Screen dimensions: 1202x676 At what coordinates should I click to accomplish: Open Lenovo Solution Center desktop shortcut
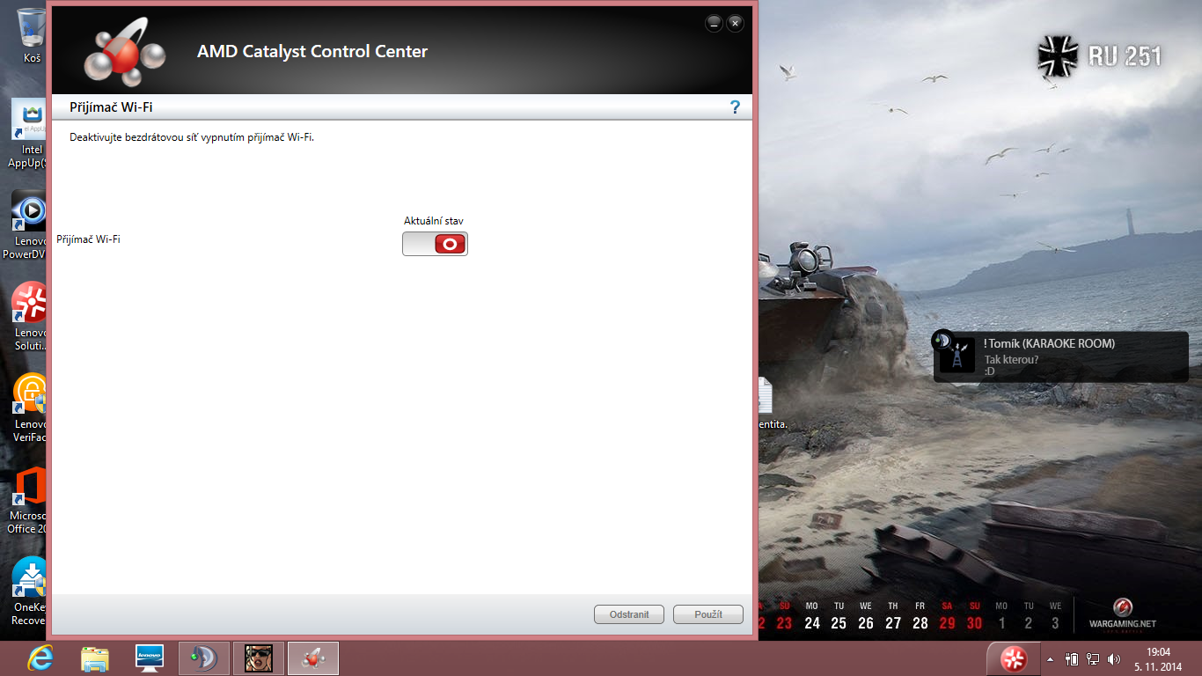point(28,316)
